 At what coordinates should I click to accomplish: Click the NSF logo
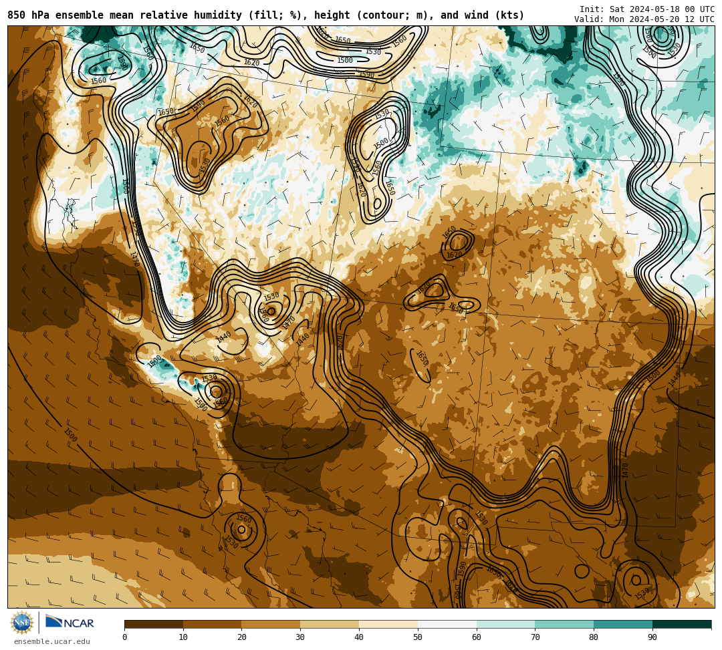coord(21,623)
